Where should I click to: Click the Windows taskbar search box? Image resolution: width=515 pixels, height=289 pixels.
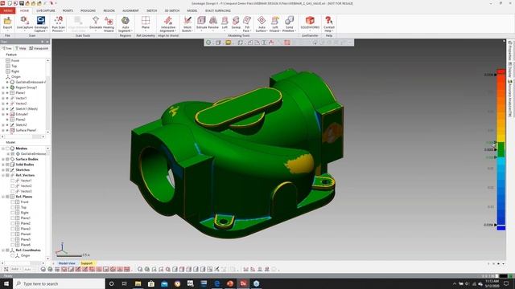(x=59, y=283)
